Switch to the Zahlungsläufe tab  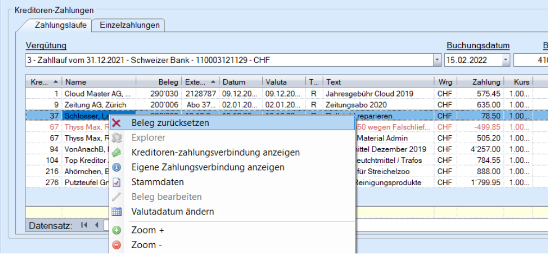[61, 25]
